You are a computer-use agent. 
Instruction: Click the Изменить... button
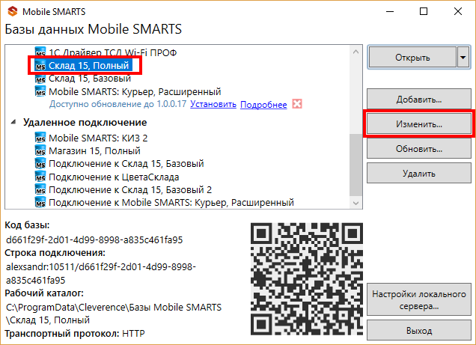tap(419, 124)
